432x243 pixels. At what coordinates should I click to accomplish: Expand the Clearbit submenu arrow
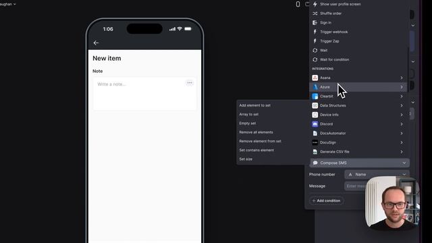402,97
